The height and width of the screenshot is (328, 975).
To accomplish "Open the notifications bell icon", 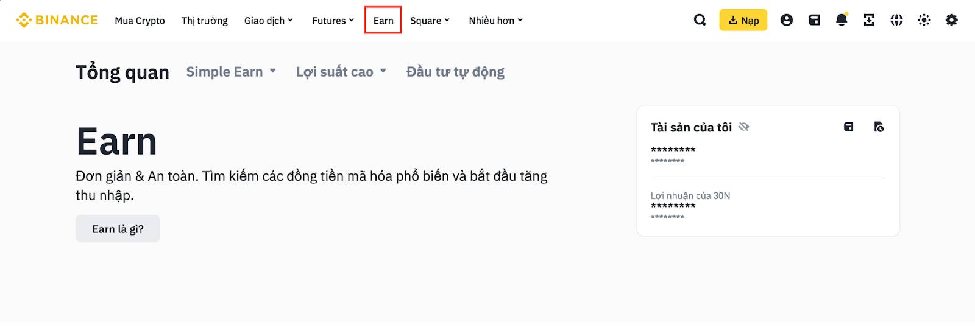I will [842, 20].
